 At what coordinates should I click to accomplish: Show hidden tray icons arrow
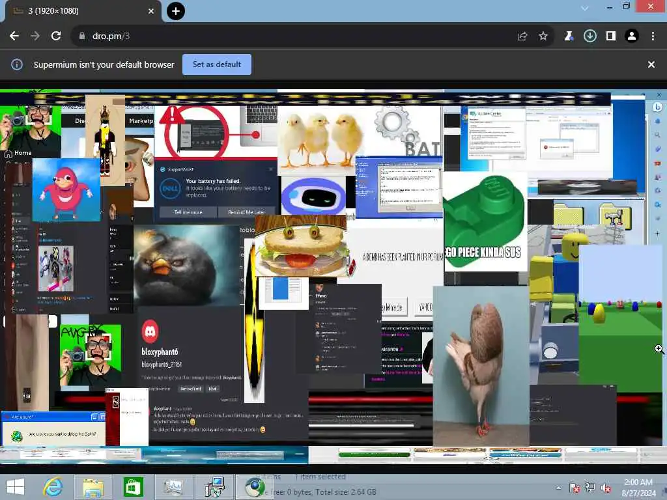[x=558, y=488]
